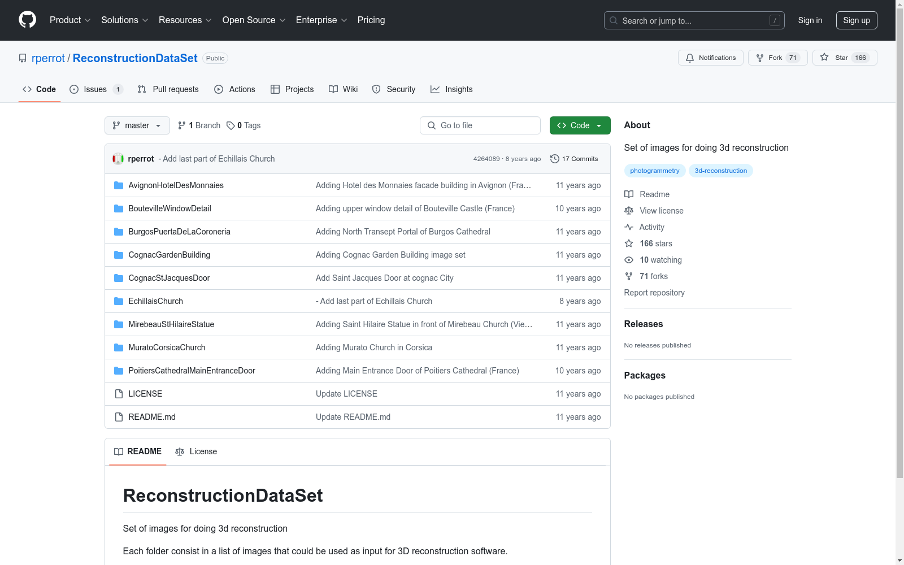Click the Search or jump to field

click(694, 20)
